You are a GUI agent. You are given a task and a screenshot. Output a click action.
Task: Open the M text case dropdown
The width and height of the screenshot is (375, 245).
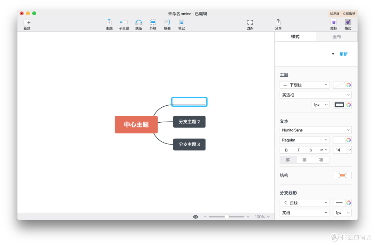pyautogui.click(x=324, y=150)
